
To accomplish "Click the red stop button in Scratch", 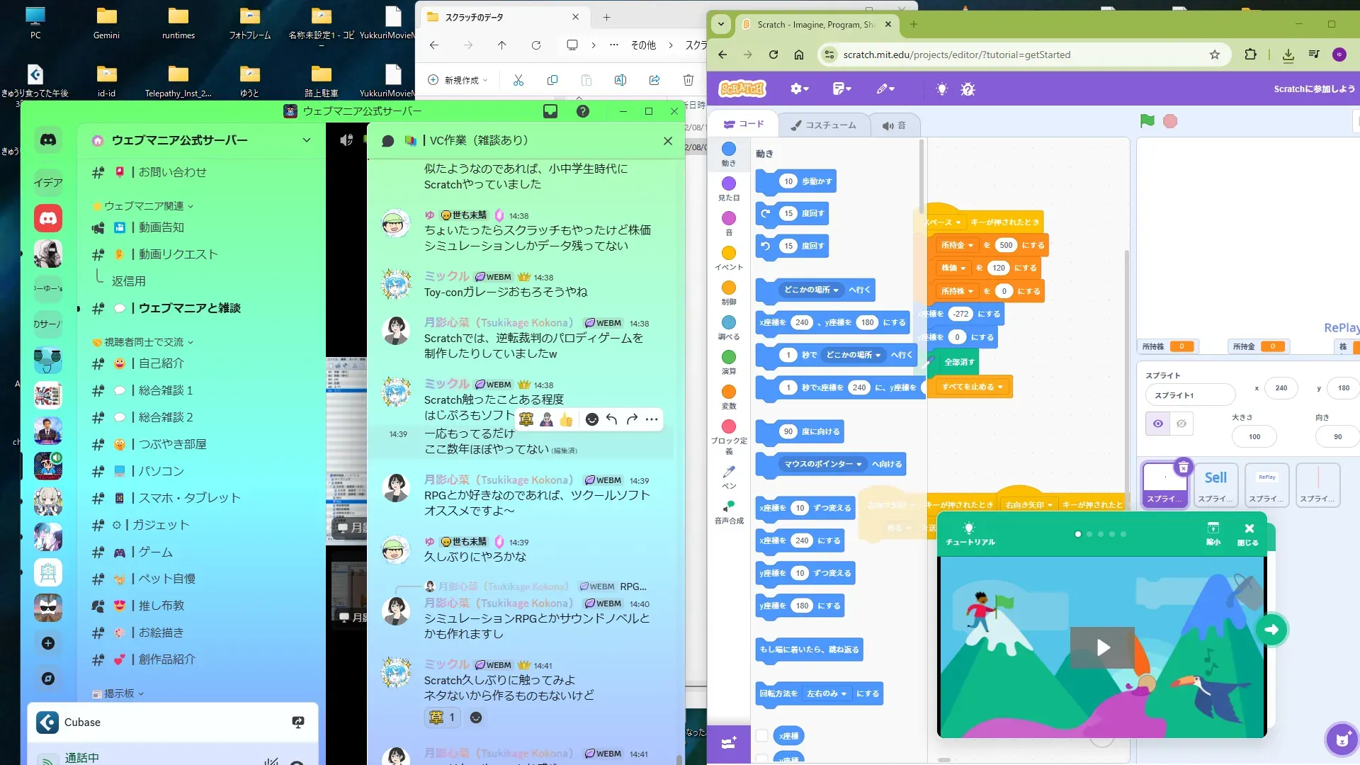I will (1170, 121).
